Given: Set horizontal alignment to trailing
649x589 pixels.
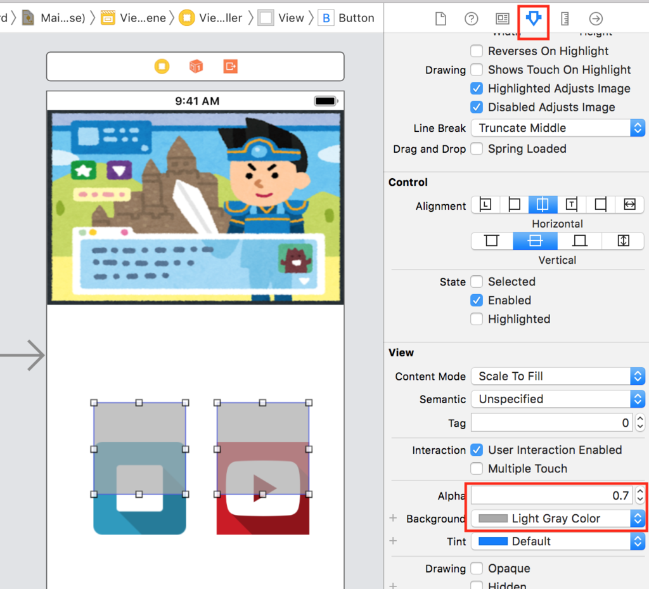Looking at the screenshot, I should pos(572,205).
